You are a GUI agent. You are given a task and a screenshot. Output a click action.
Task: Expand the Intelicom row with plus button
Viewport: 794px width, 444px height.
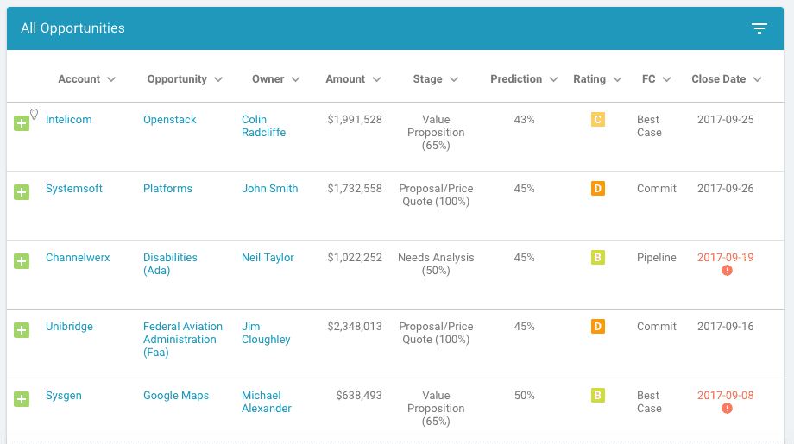(22, 123)
